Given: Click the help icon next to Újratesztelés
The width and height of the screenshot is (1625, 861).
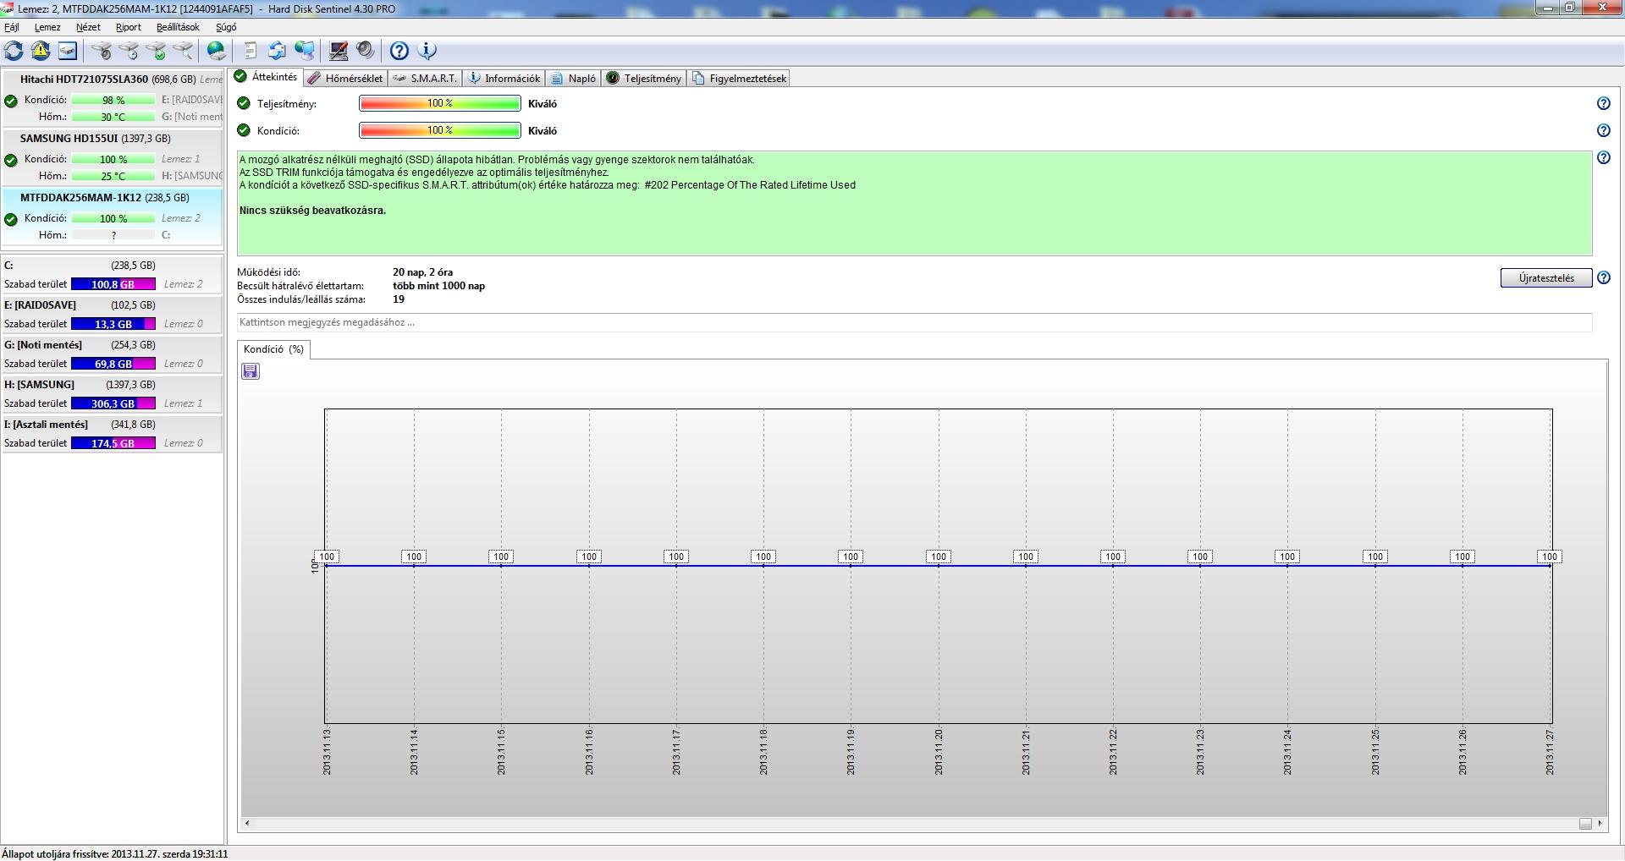Looking at the screenshot, I should click(1603, 277).
